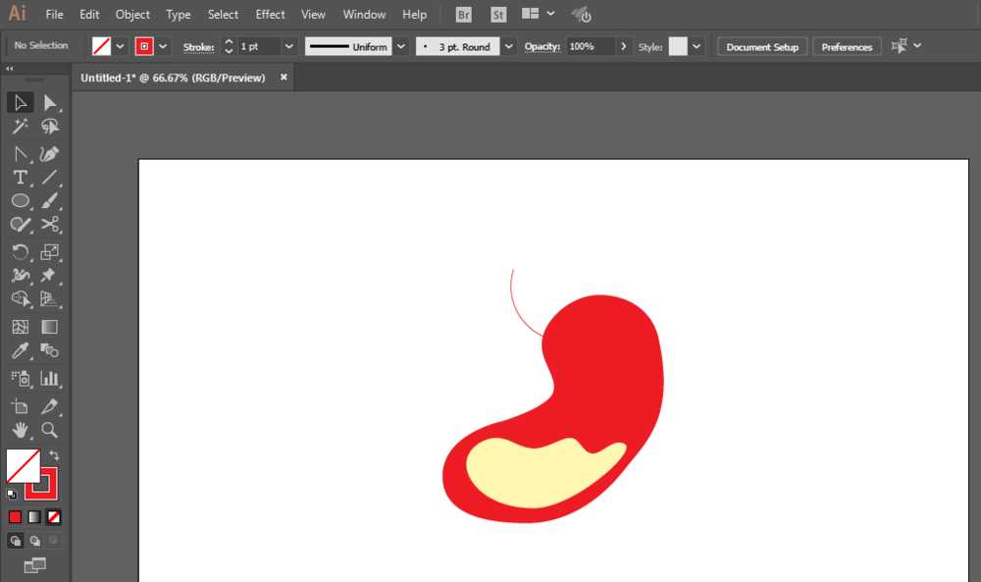This screenshot has height=582, width=981.
Task: Select the Magic Wand tool
Action: coord(20,126)
